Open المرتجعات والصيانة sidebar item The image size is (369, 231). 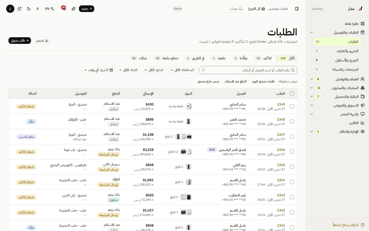click(337, 69)
